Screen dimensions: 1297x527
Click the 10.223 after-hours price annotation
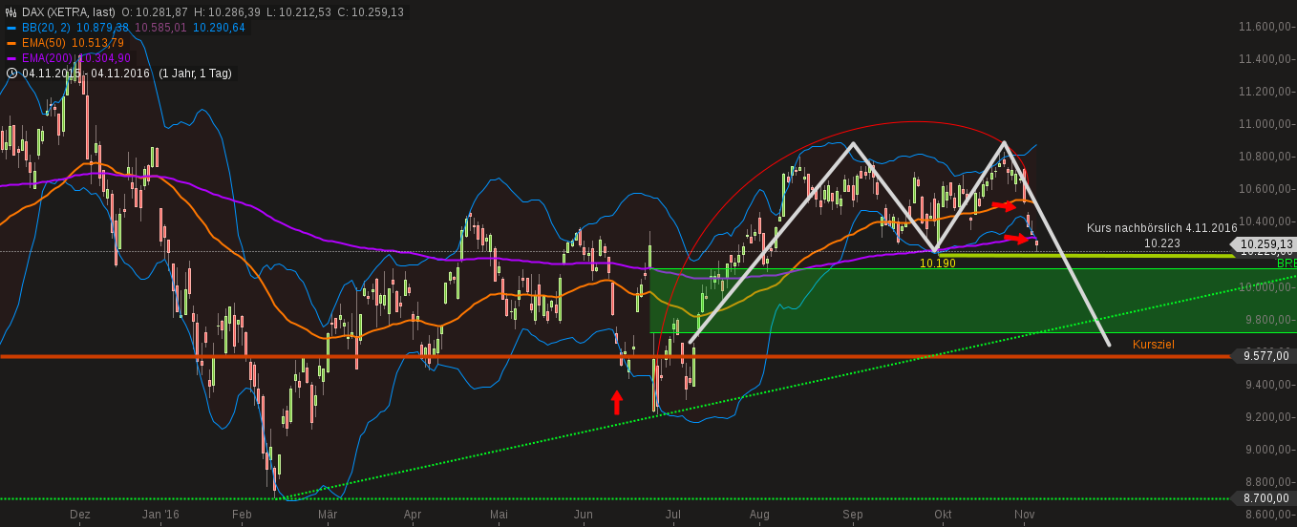1162,243
